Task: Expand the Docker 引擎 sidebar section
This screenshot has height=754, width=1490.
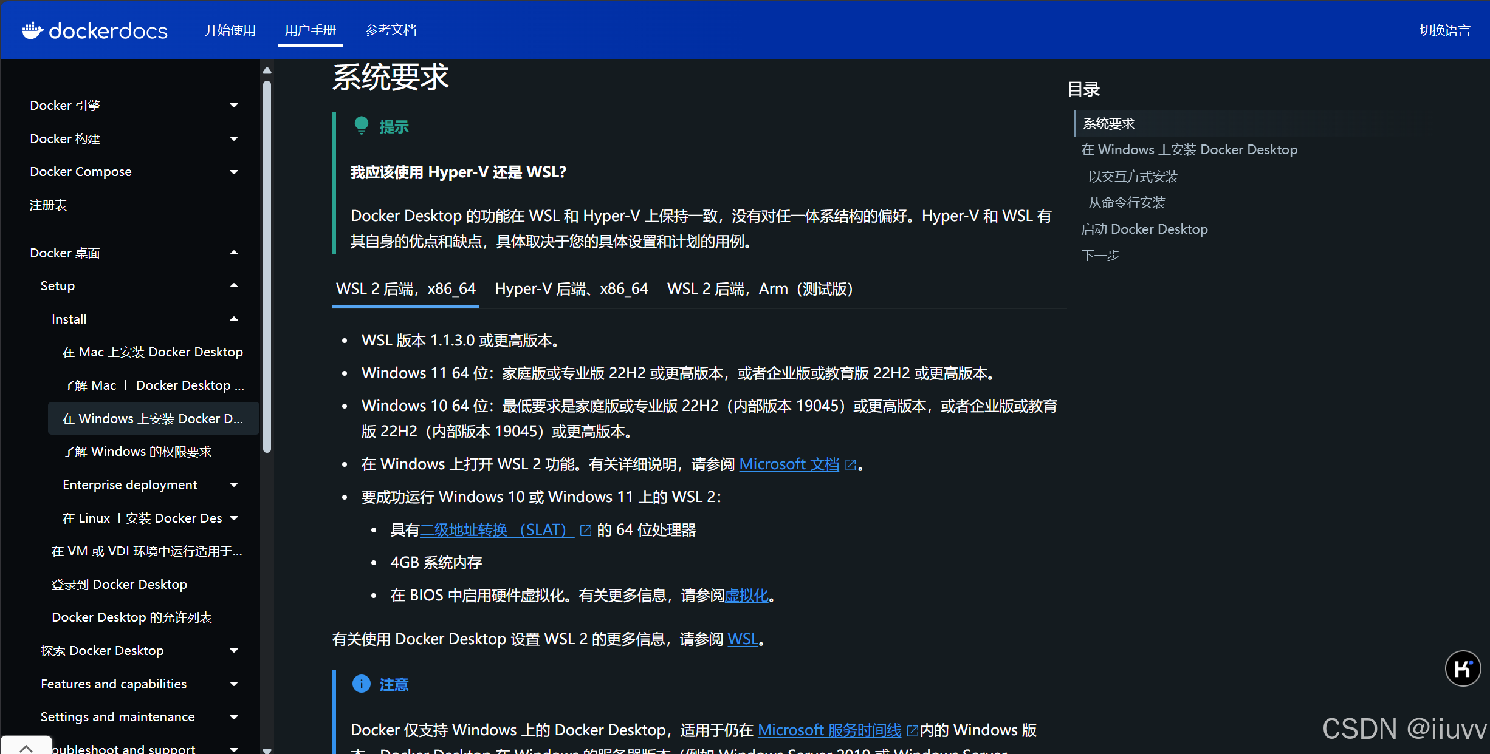Action: pos(234,106)
